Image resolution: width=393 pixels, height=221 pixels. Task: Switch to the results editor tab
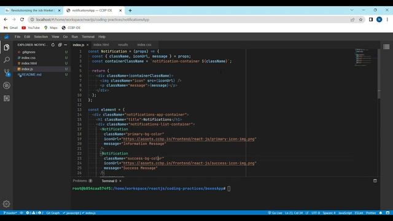[x=123, y=45]
